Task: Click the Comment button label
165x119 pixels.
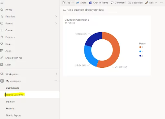Action: click(120, 3)
